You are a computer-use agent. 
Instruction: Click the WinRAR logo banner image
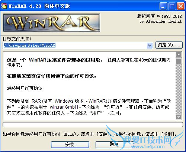(51, 23)
